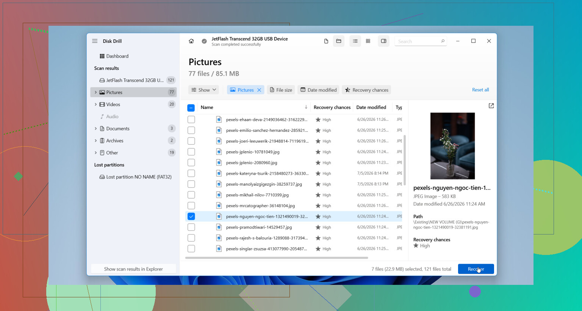This screenshot has width=582, height=311.
Task: Click Reset all filters link
Action: coord(480,90)
